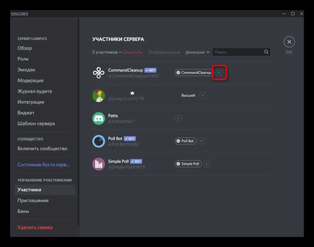314x247 pixels.
Task: Click the Высший role label
Action: 188,95
